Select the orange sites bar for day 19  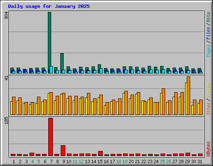pos(126,103)
